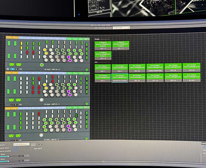The image size is (206, 168).
Task: Click the upper Offset slider handle
Action: (8, 156)
